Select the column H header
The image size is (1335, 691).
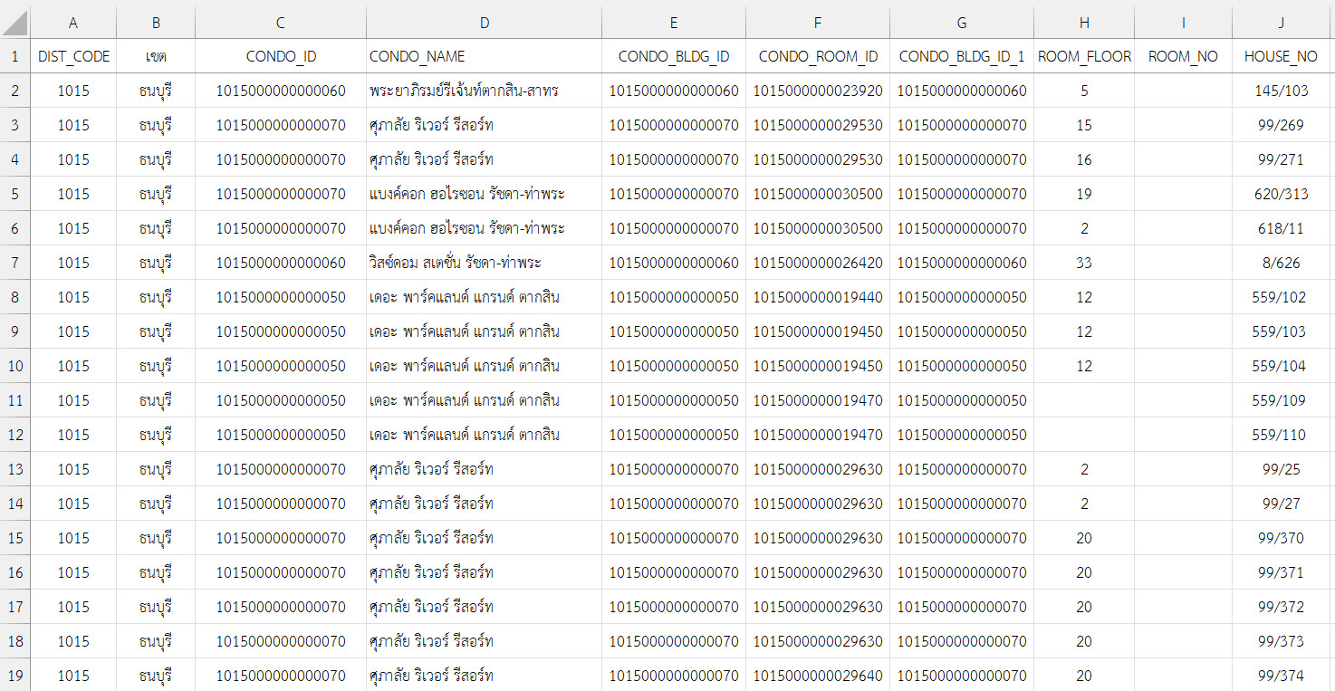point(1084,22)
